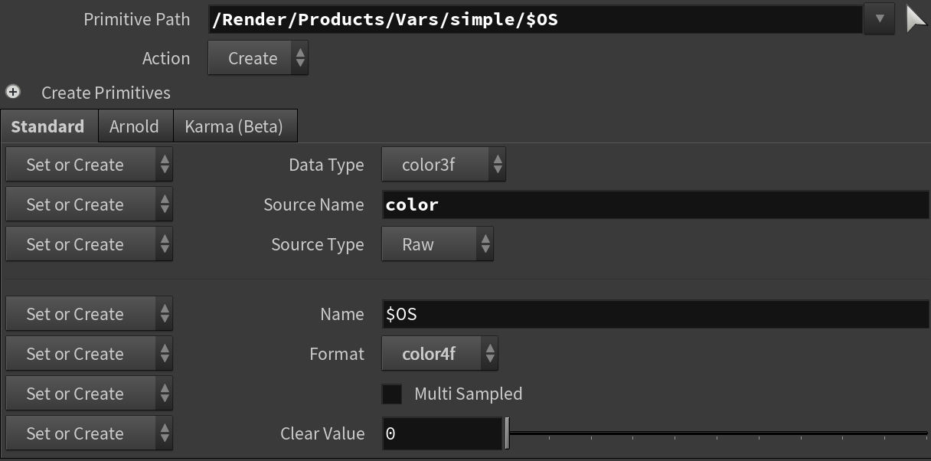Screen dimensions: 931x461
Task: Click the Name field containing $OS
Action: coord(655,314)
